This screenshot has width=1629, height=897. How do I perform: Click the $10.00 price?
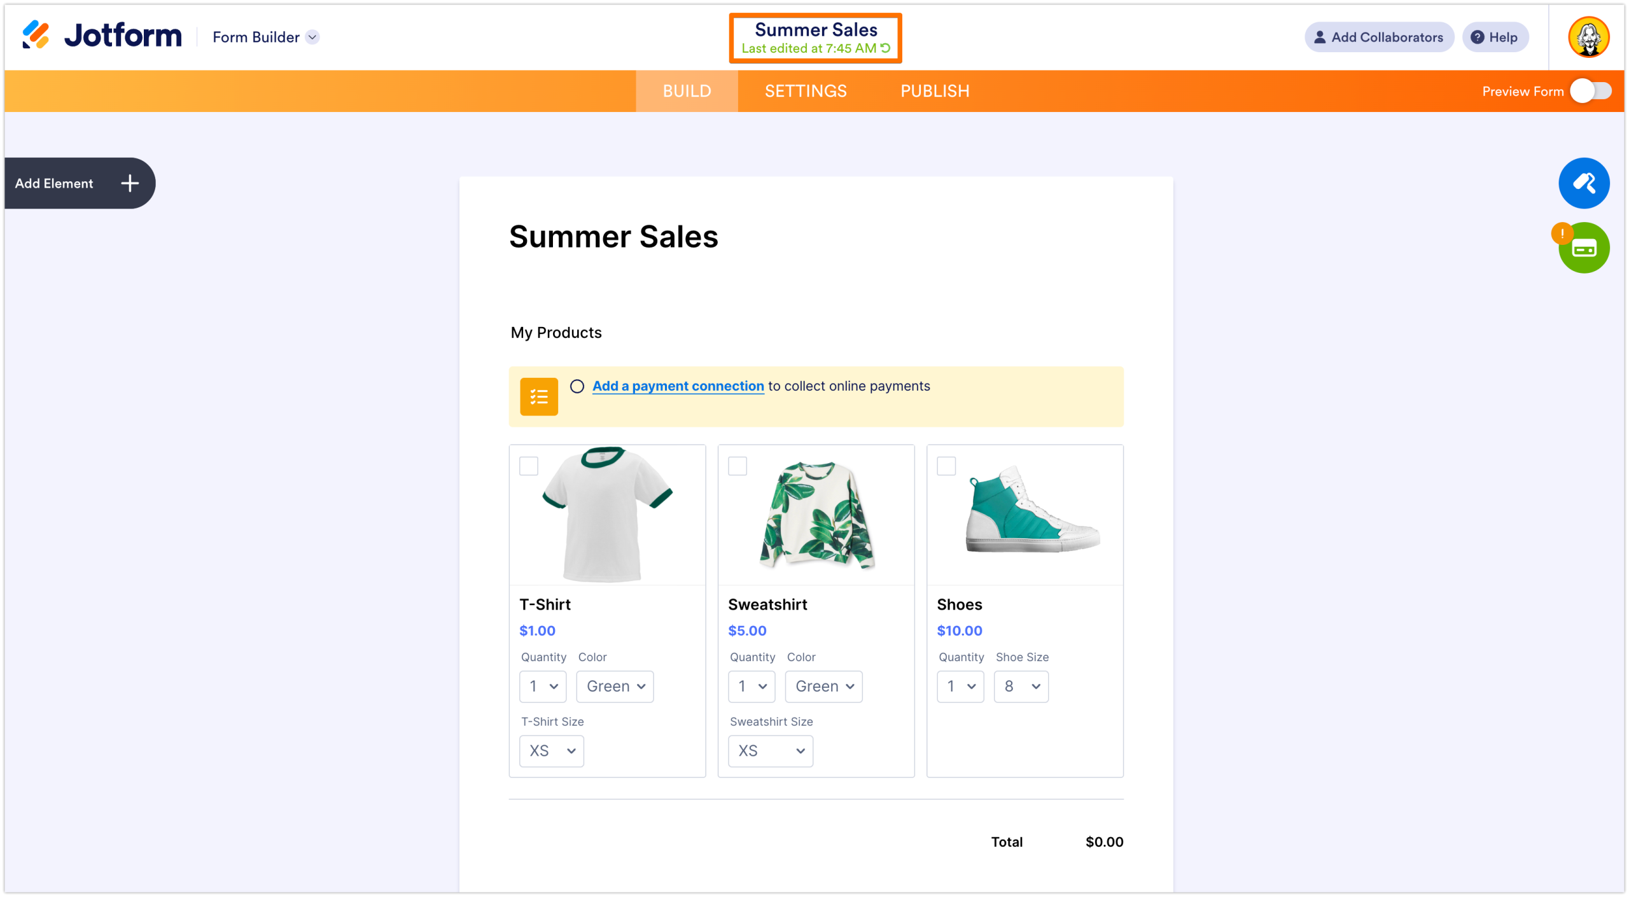point(959,630)
